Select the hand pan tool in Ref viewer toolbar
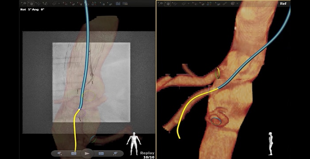The width and height of the screenshot is (310, 159). [168, 4]
